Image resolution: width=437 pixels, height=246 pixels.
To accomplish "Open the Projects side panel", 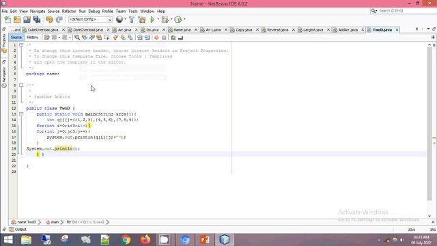I will pyautogui.click(x=4, y=43).
